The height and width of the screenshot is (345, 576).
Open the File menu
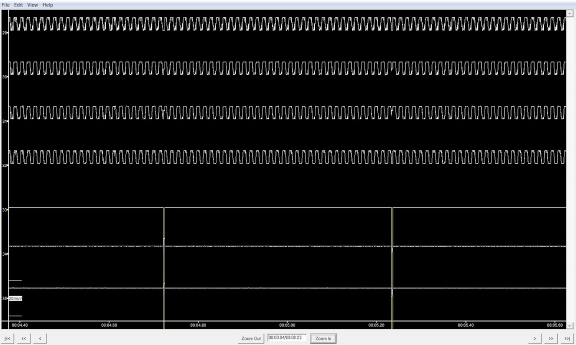point(5,5)
